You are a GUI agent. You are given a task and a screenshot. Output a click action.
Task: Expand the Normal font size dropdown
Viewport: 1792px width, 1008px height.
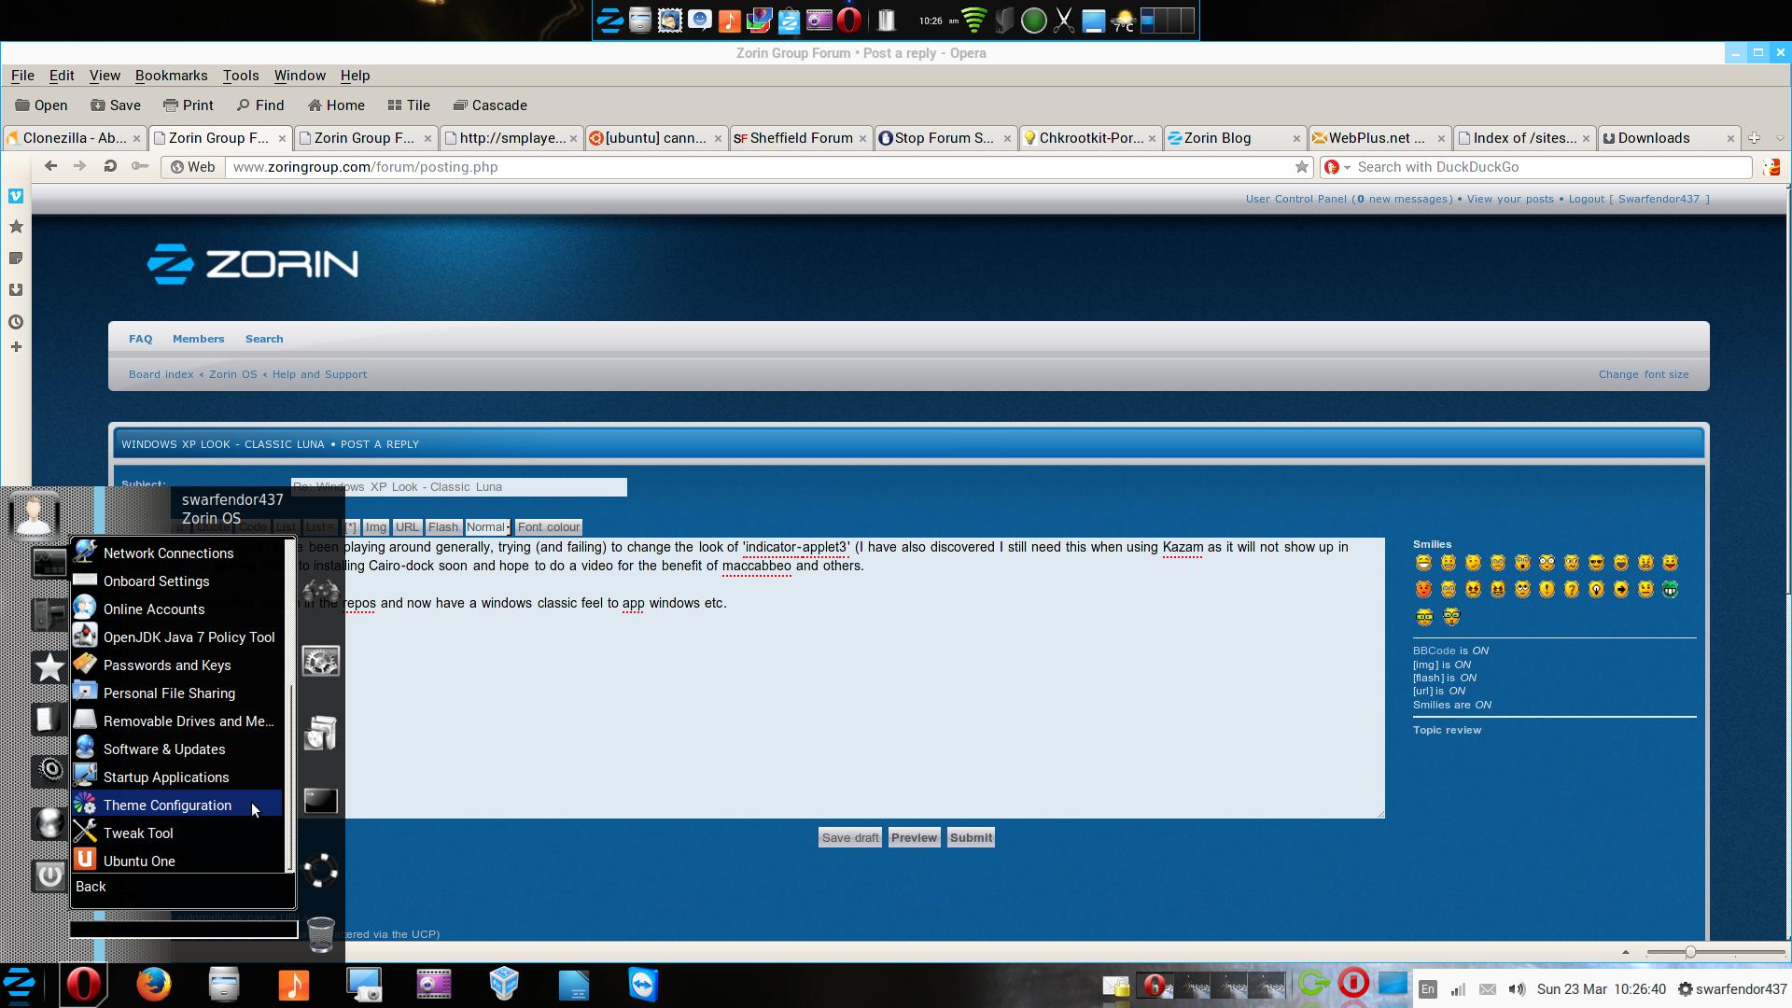click(506, 526)
